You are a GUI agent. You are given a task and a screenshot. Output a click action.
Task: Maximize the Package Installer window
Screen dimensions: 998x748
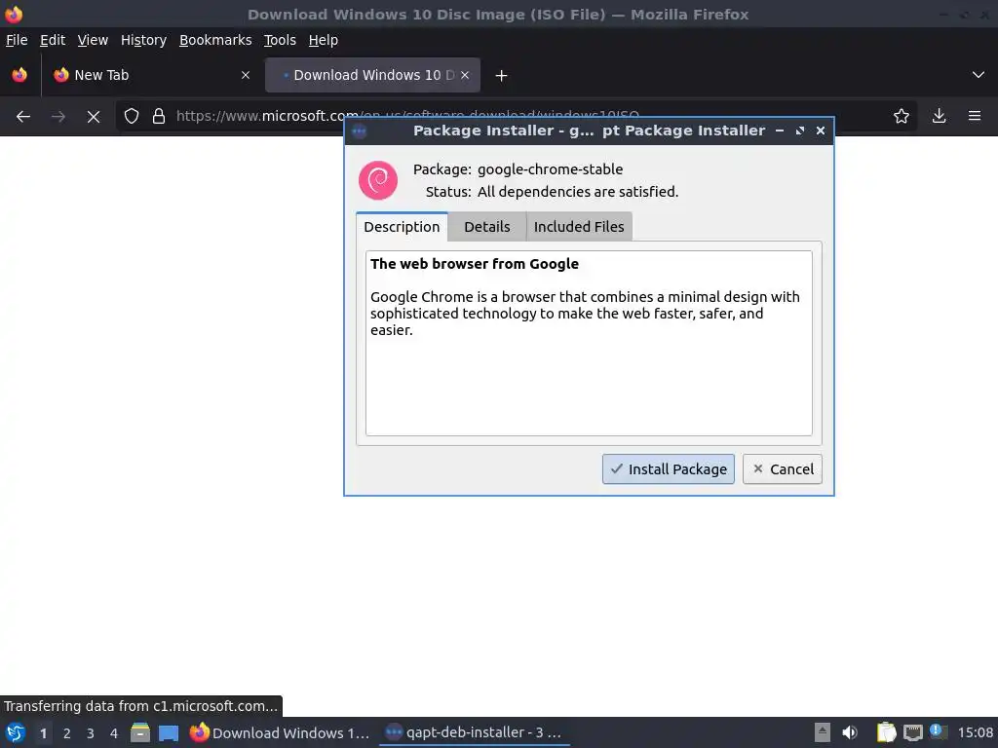[x=800, y=131]
